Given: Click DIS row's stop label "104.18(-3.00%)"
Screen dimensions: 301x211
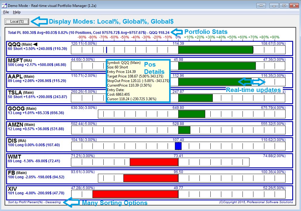Looking at the screenshot, I should click(x=84, y=140).
